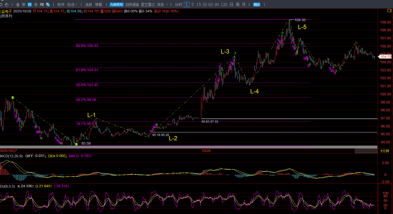This screenshot has width=393, height=214.
Task: Click the 信 information icon
Action: pyautogui.click(x=36, y=5)
